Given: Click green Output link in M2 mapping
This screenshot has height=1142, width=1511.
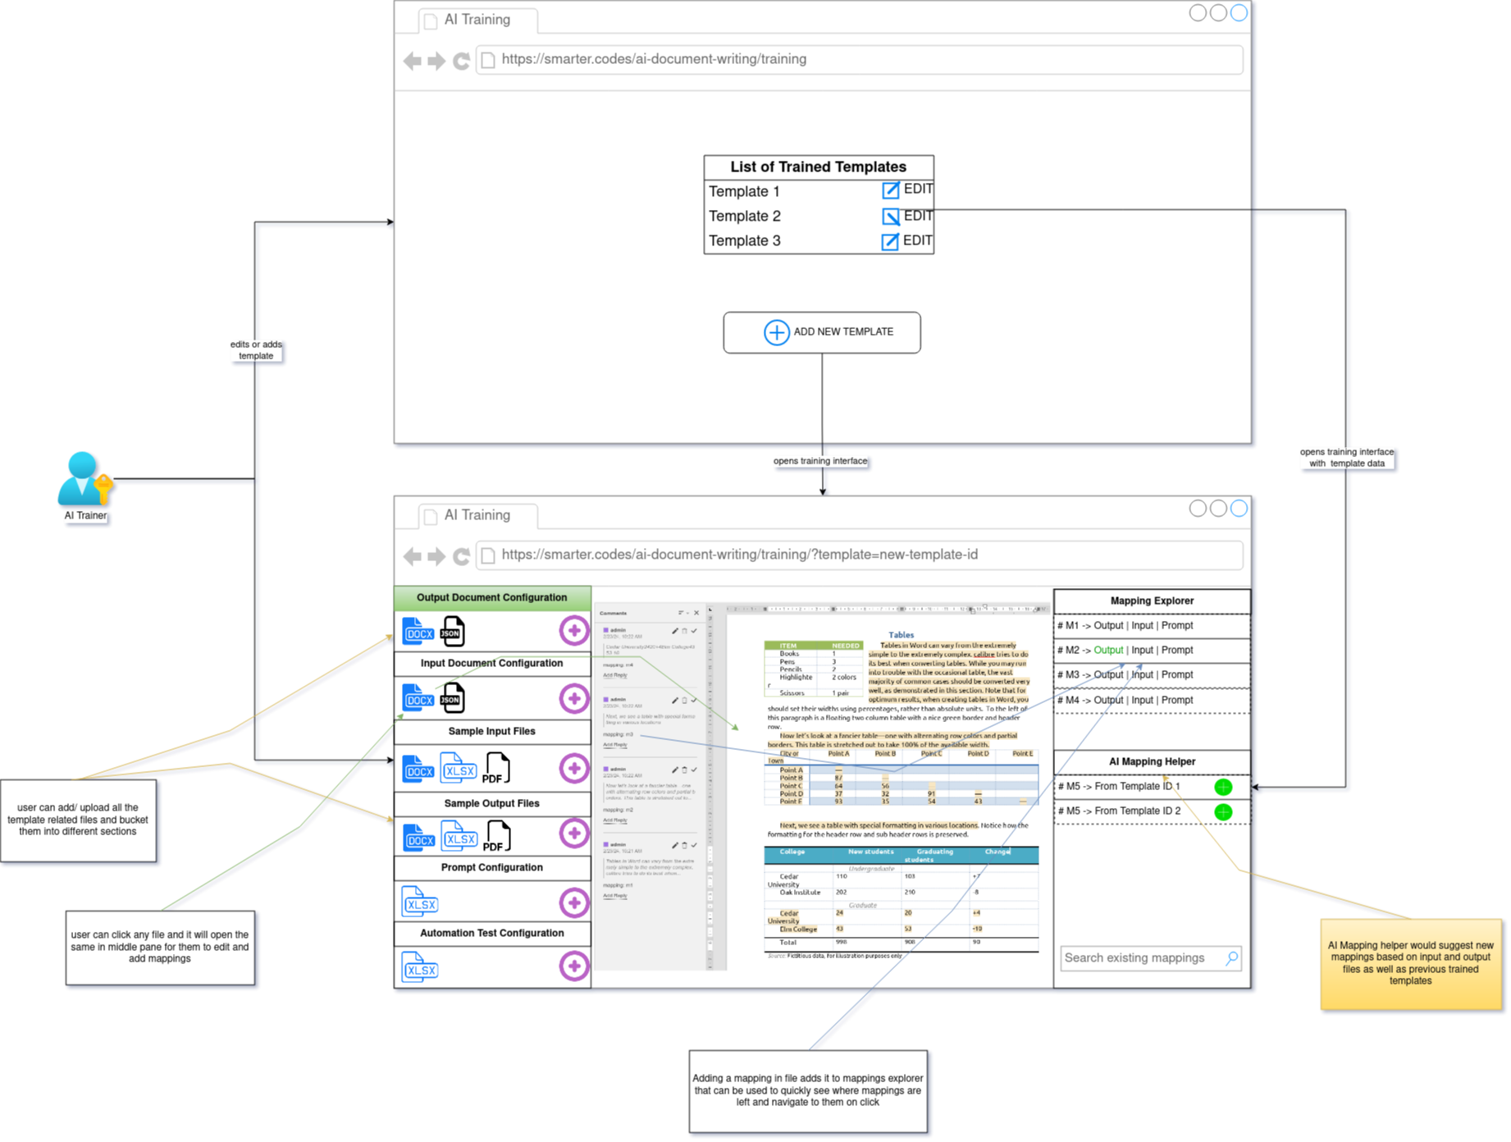Looking at the screenshot, I should (1107, 650).
